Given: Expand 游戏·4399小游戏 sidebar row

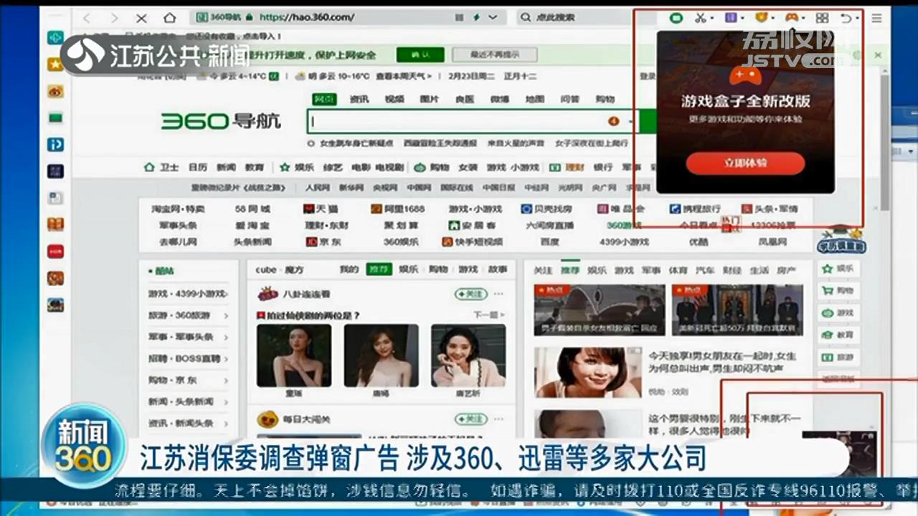Looking at the screenshot, I should 188,294.
